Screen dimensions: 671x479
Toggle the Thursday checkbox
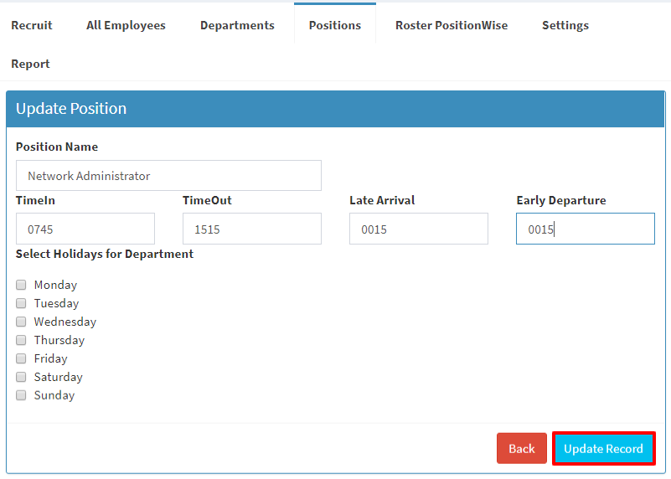point(21,340)
